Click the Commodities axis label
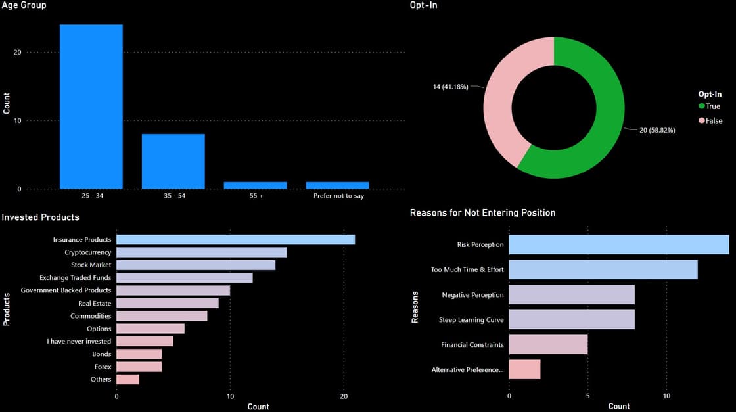The height and width of the screenshot is (412, 736). coord(91,316)
